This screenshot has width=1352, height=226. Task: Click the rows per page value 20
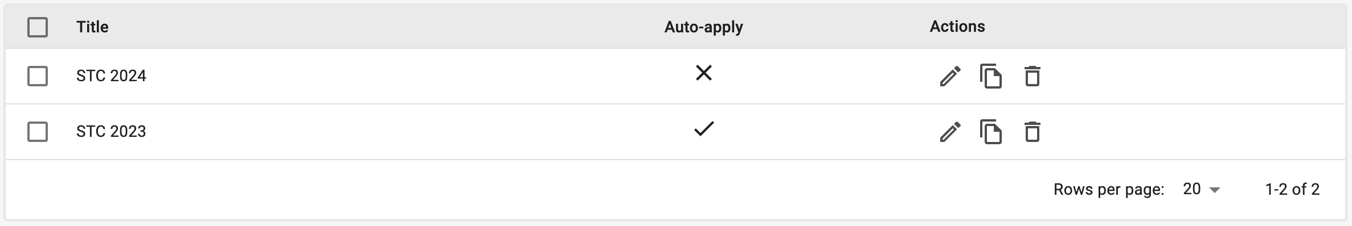coord(1192,189)
